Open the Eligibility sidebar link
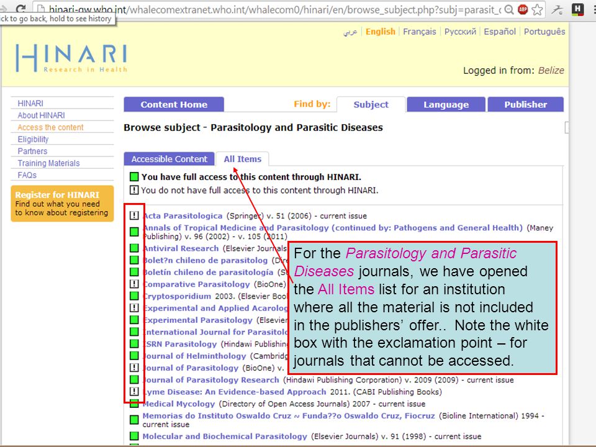 33,139
